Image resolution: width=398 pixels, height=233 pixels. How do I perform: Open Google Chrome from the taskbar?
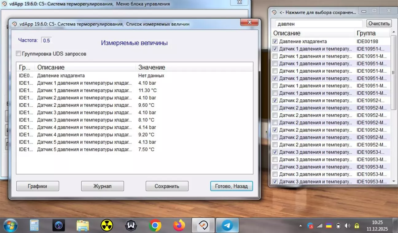[155, 226]
